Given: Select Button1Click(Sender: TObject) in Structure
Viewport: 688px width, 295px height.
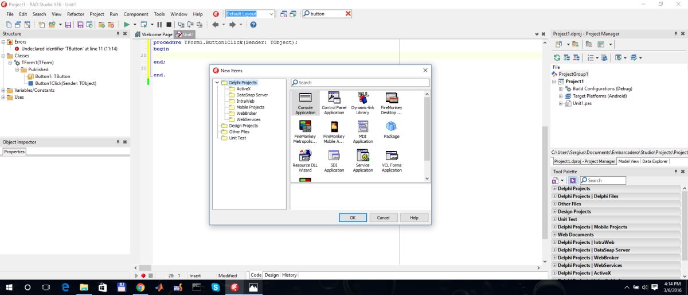Looking at the screenshot, I should (65, 83).
